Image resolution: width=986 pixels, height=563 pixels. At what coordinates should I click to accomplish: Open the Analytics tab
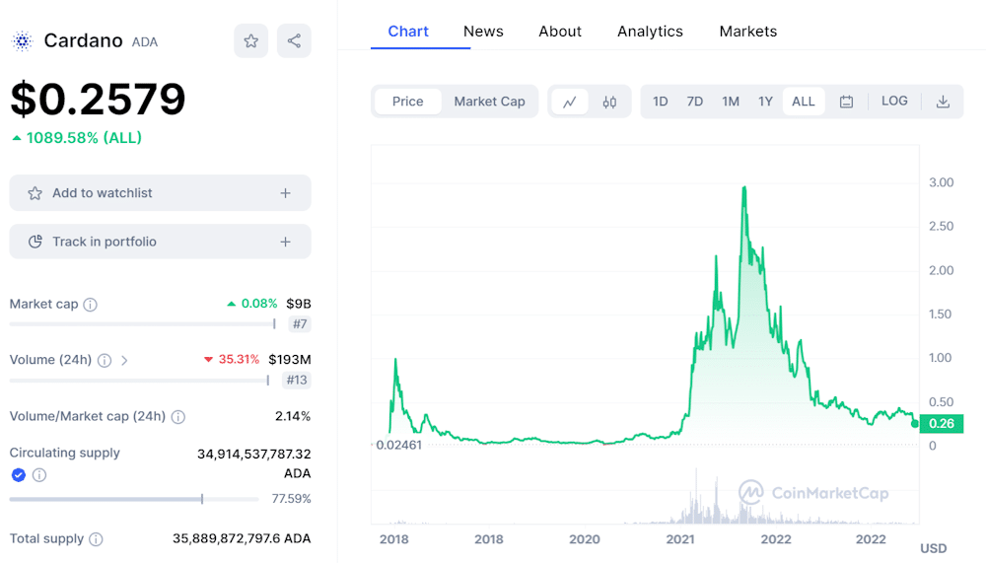click(650, 32)
